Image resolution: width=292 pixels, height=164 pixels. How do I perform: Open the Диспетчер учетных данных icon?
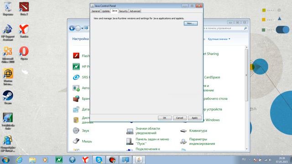pos(76,120)
